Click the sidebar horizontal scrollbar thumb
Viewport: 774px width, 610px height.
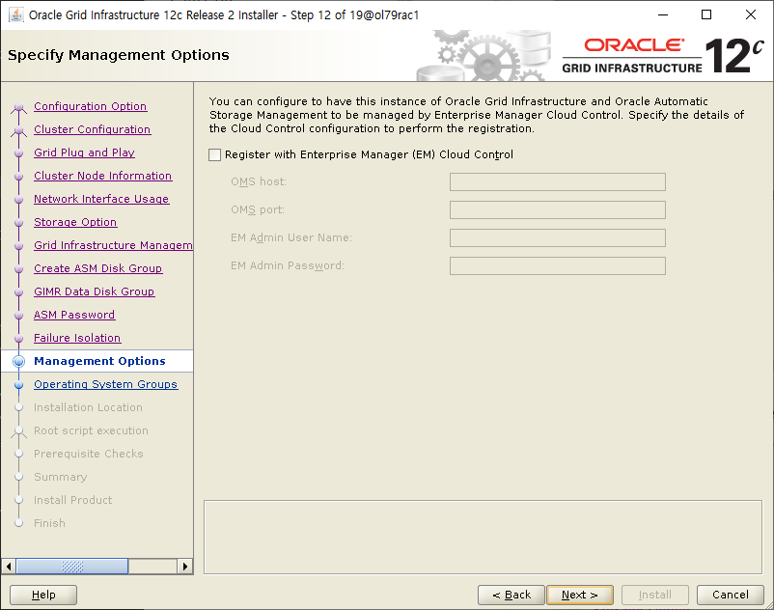(x=72, y=566)
